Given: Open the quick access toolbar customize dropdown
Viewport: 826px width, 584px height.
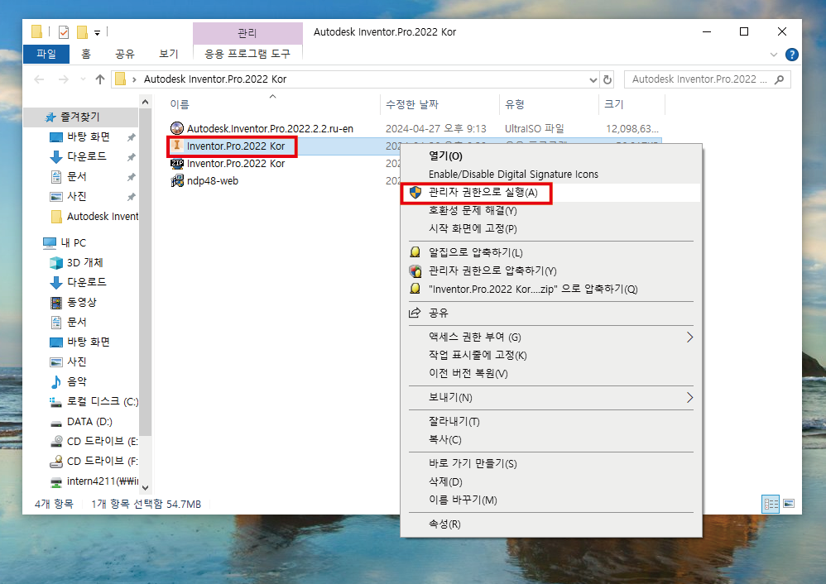Looking at the screenshot, I should 97,32.
